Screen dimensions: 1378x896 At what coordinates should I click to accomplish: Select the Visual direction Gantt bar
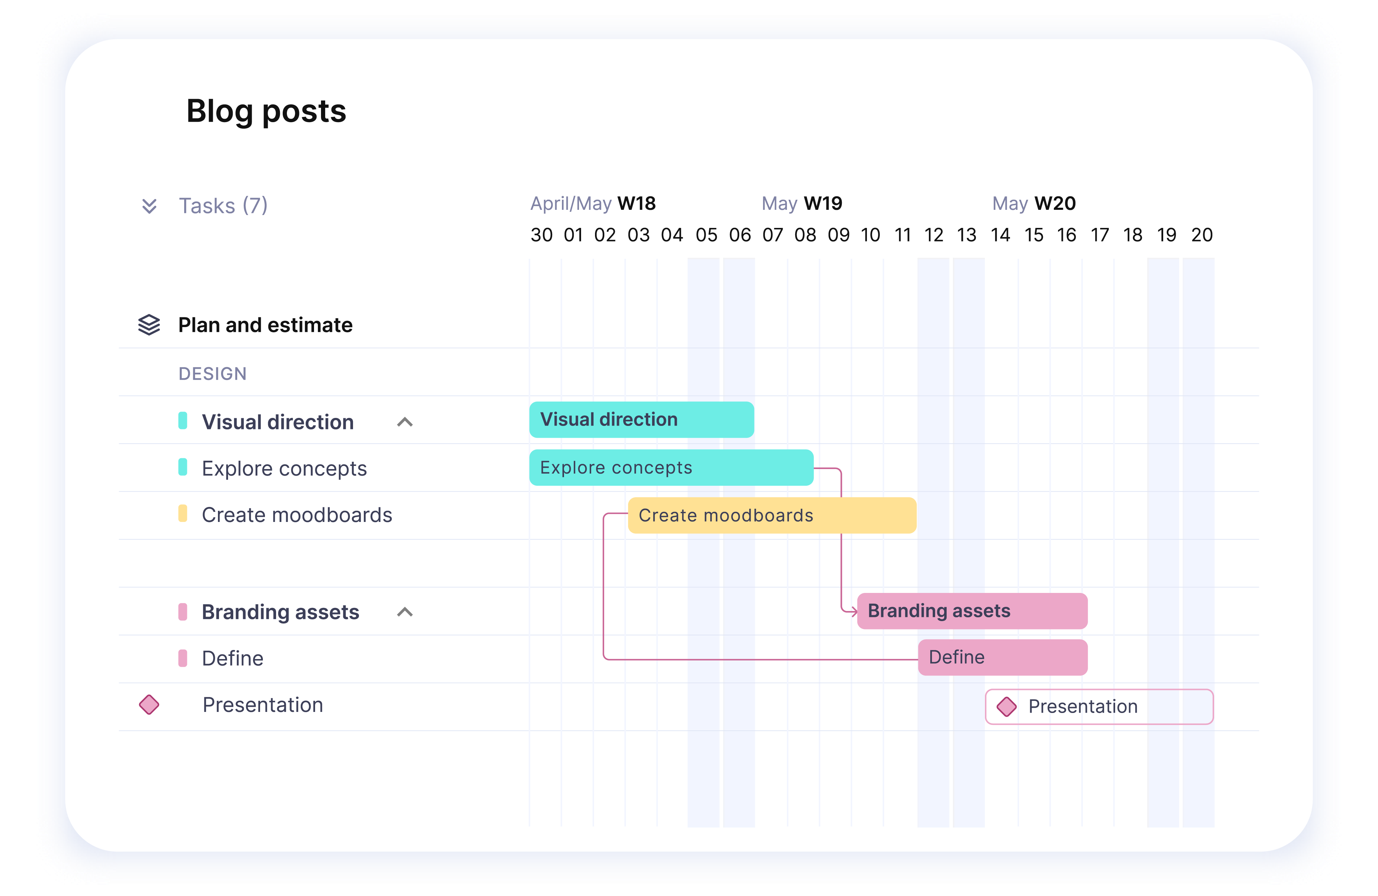tap(642, 420)
